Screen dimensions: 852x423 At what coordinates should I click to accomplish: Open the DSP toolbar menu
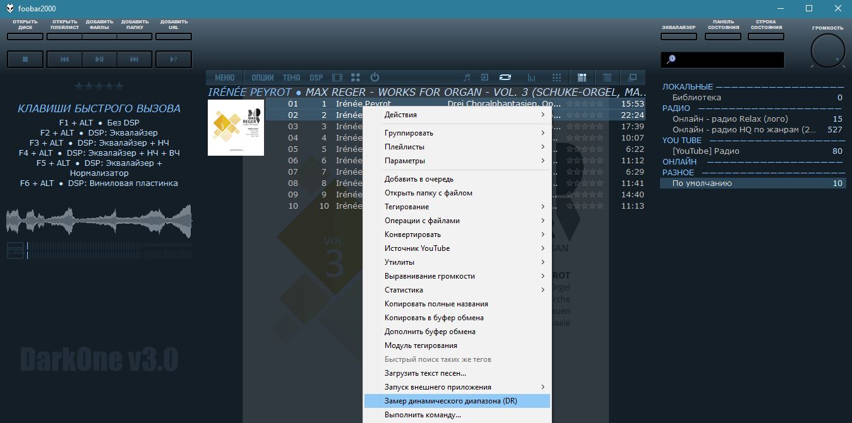click(316, 78)
